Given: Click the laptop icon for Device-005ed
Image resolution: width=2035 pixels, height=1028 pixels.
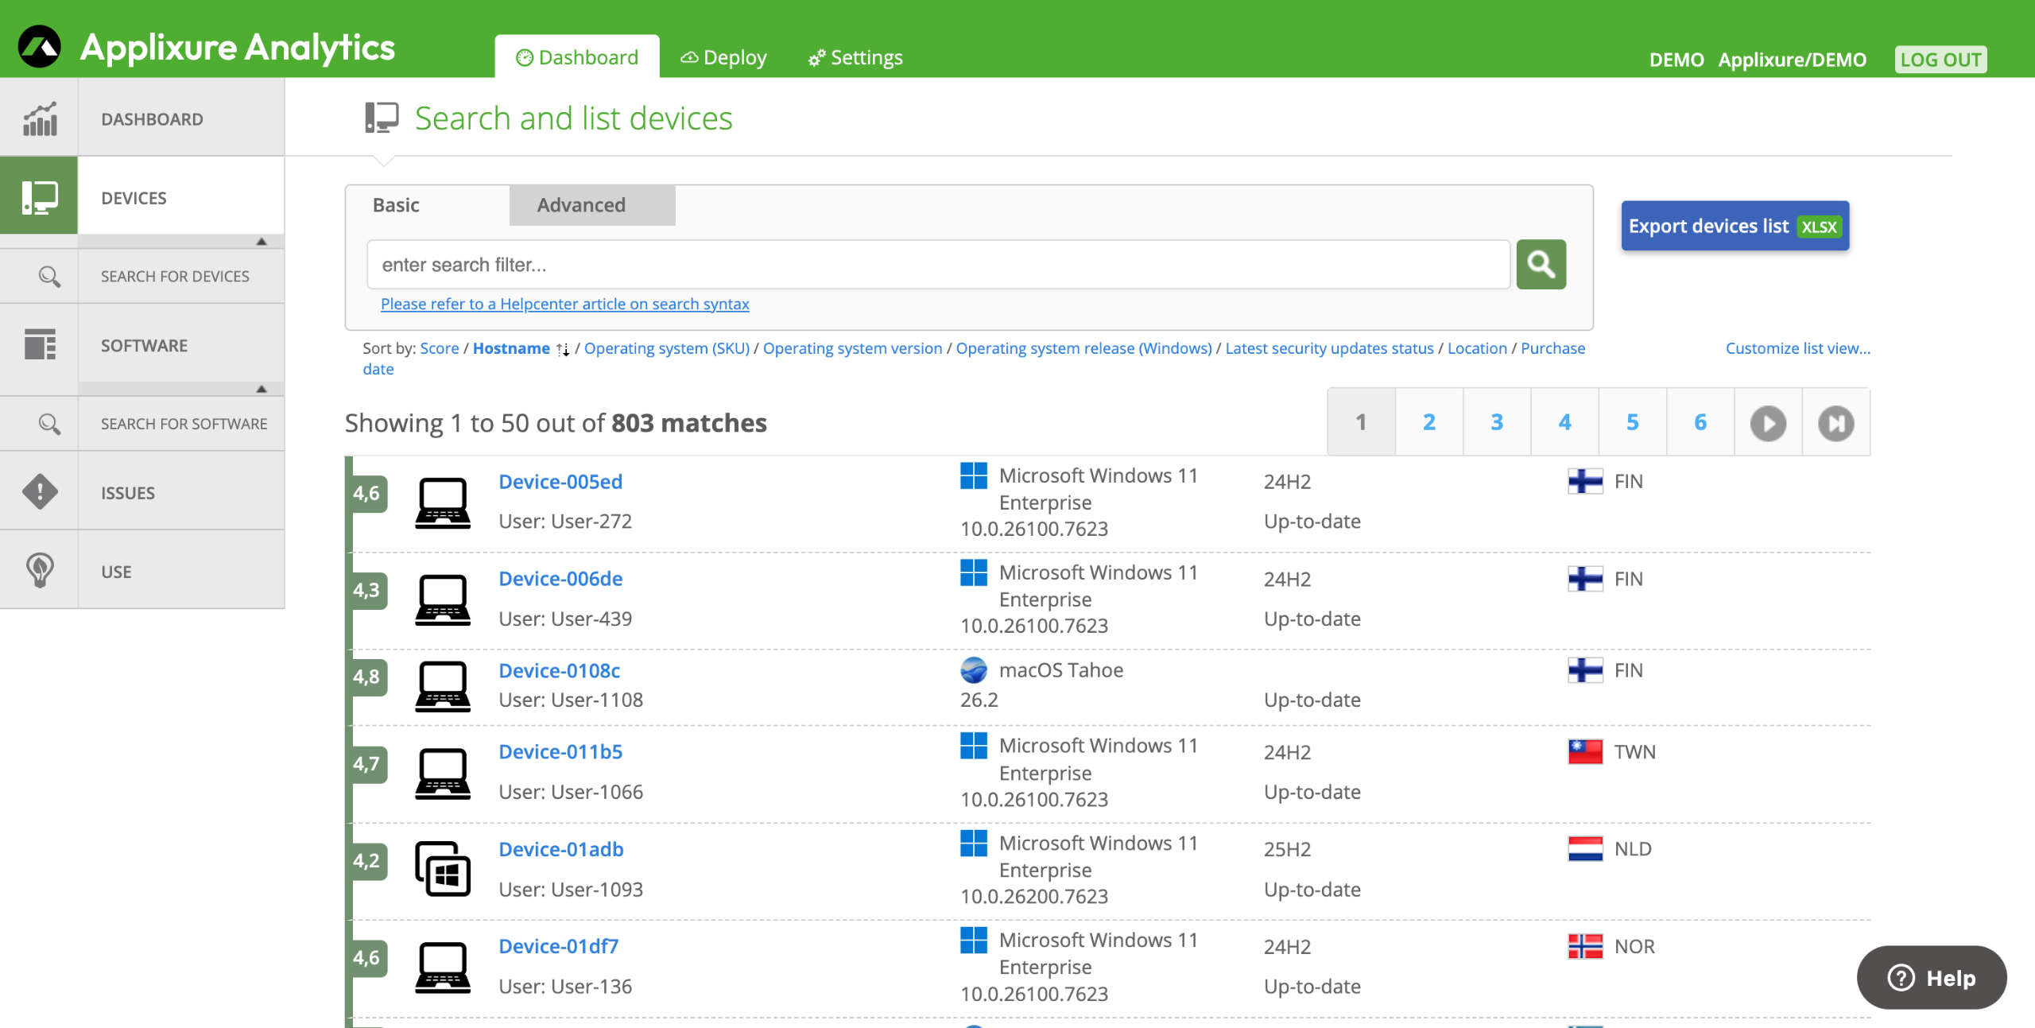Looking at the screenshot, I should 442,502.
